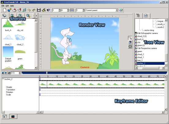
Task: Stop the animation playback
Action: click(x=3, y=73)
